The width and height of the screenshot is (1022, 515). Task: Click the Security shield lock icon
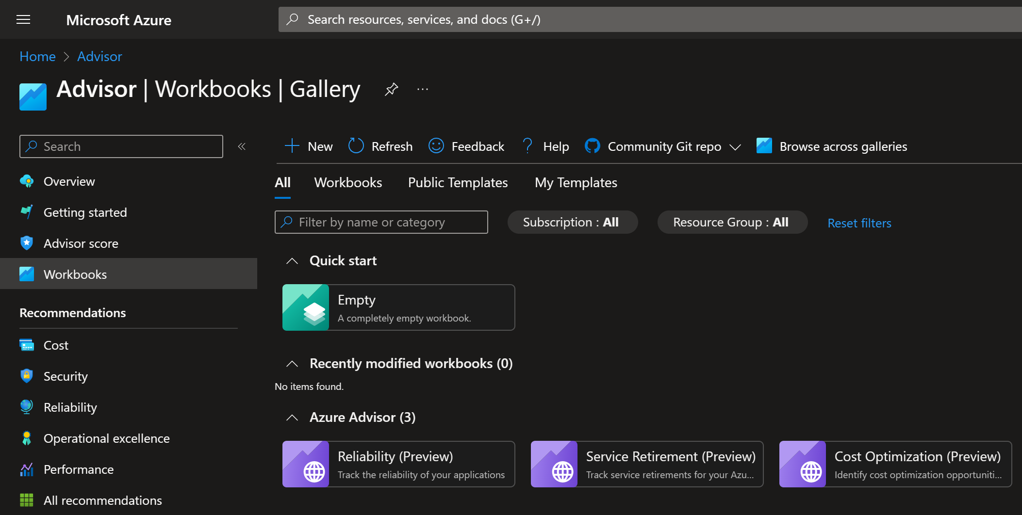(x=27, y=376)
